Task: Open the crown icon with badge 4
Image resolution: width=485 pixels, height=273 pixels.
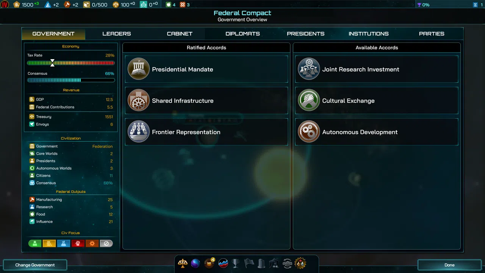Action: [209, 263]
